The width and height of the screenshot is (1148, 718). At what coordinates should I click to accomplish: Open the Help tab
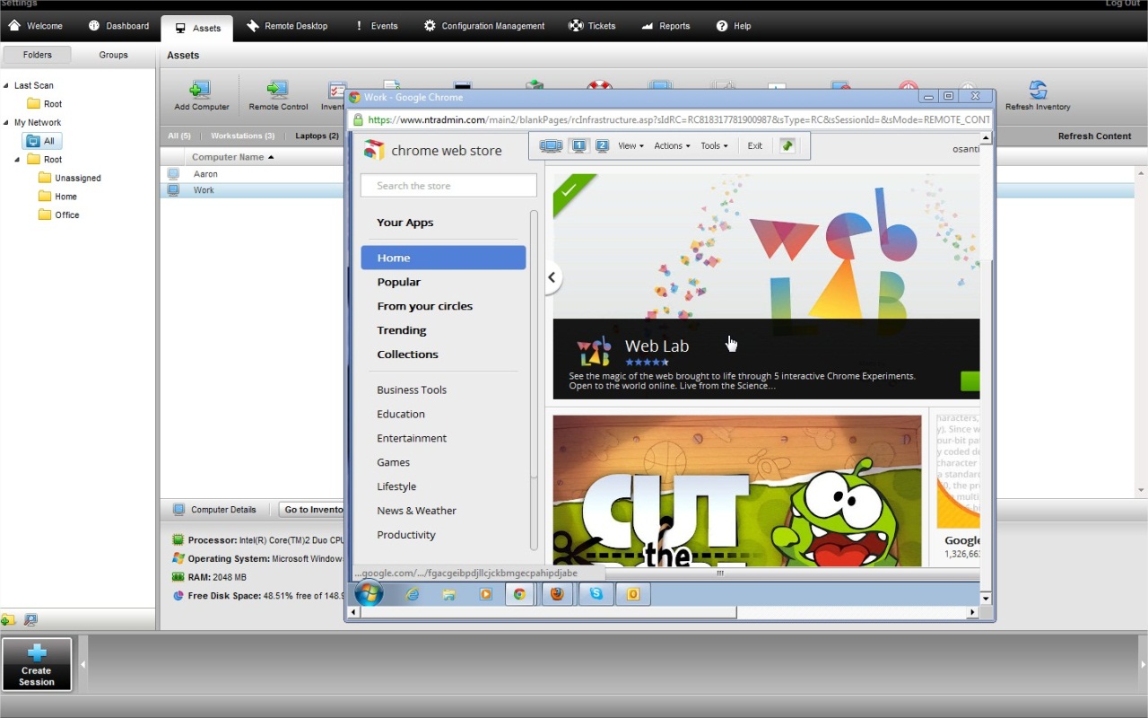(734, 26)
